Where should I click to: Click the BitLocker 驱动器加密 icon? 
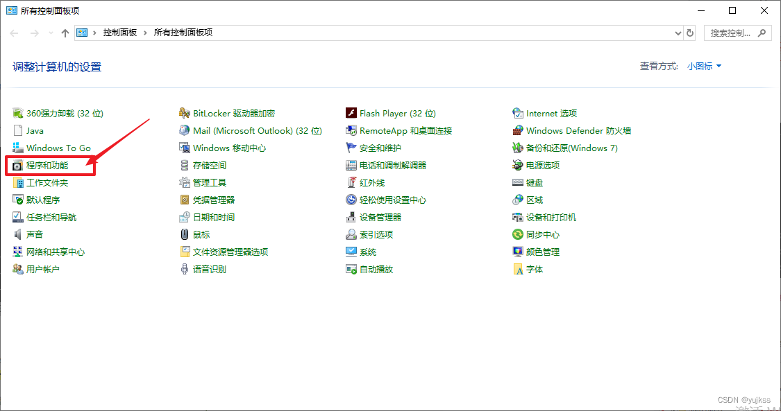point(185,113)
